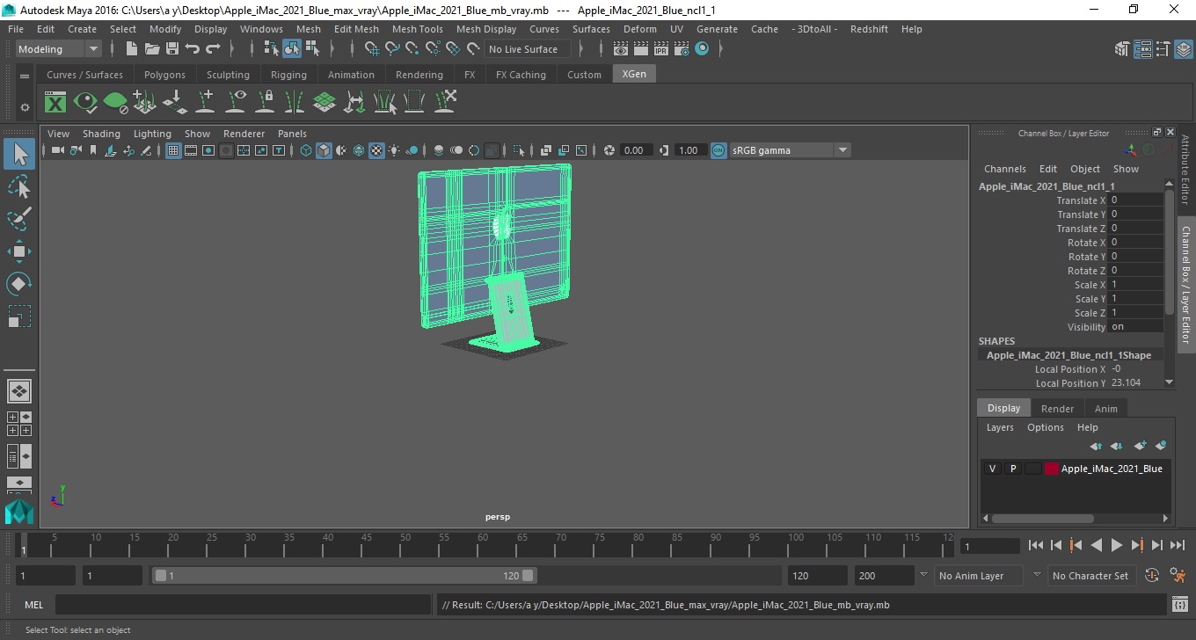
Task: Open the Script Editor icon
Action: 1180,605
